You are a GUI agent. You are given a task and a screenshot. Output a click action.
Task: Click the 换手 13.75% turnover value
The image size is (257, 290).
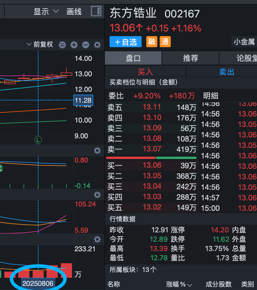click(x=217, y=249)
